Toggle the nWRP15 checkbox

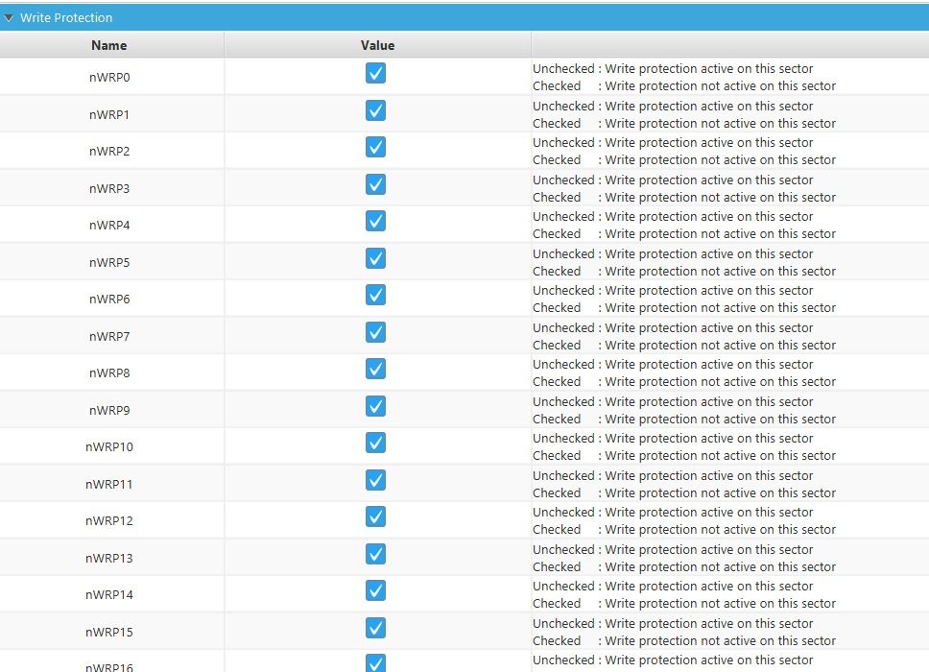point(375,628)
